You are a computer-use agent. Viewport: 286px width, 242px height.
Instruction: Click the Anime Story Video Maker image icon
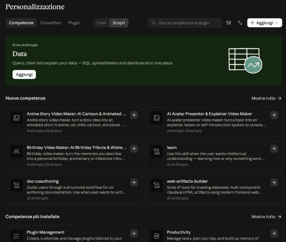click(x=16, y=118)
